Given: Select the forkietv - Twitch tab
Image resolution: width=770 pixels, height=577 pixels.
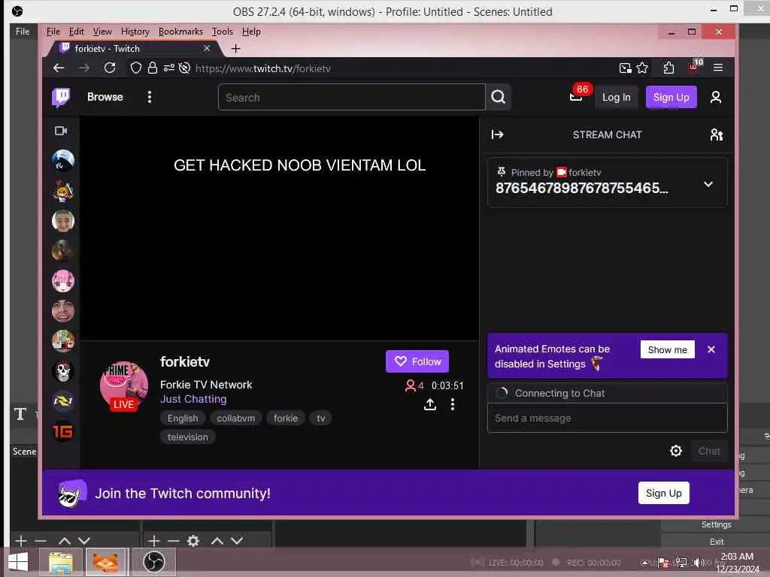Looking at the screenshot, I should pyautogui.click(x=132, y=48).
